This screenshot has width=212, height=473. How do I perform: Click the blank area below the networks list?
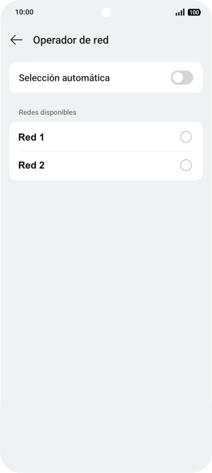pos(106,302)
